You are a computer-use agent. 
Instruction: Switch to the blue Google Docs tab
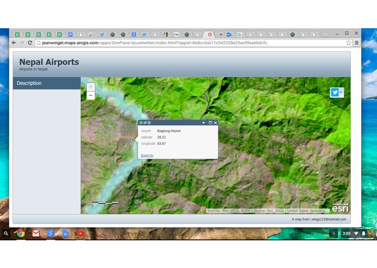click(70, 35)
